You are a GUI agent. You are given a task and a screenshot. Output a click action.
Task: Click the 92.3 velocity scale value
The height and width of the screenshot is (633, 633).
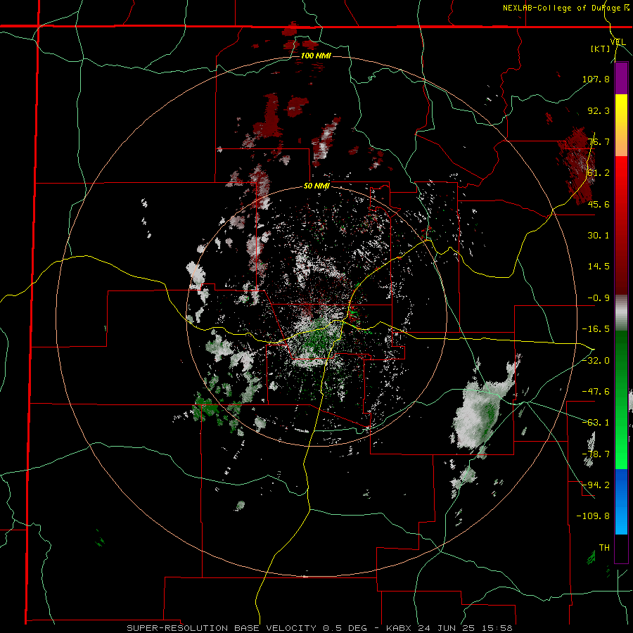(599, 110)
